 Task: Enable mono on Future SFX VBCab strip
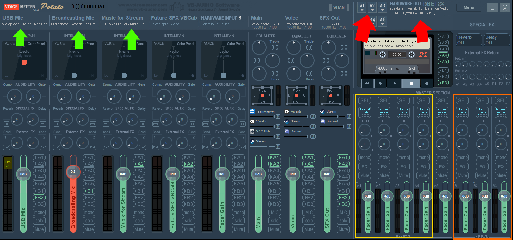(188, 212)
